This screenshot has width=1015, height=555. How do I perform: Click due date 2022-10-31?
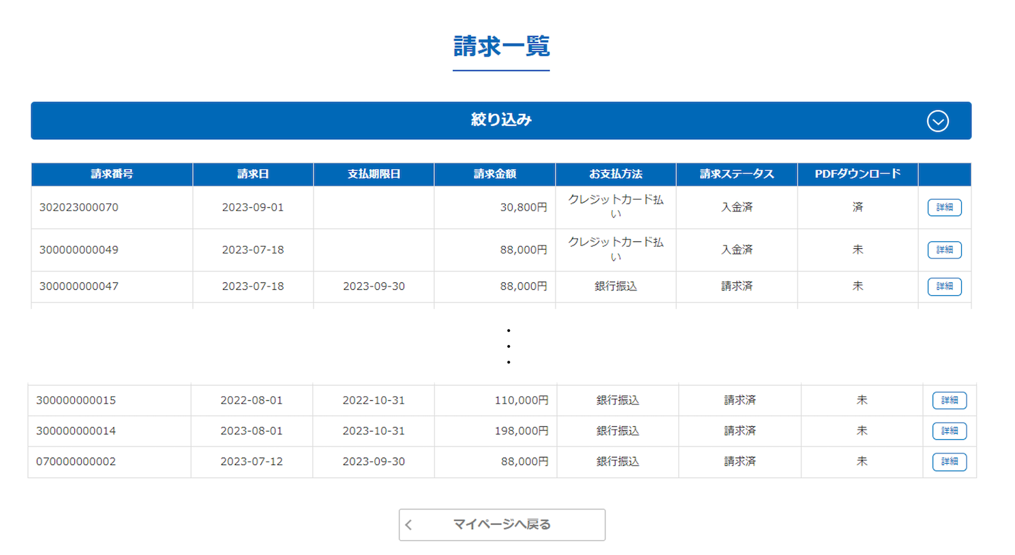click(374, 400)
